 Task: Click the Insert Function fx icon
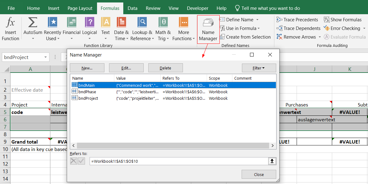pos(11,23)
